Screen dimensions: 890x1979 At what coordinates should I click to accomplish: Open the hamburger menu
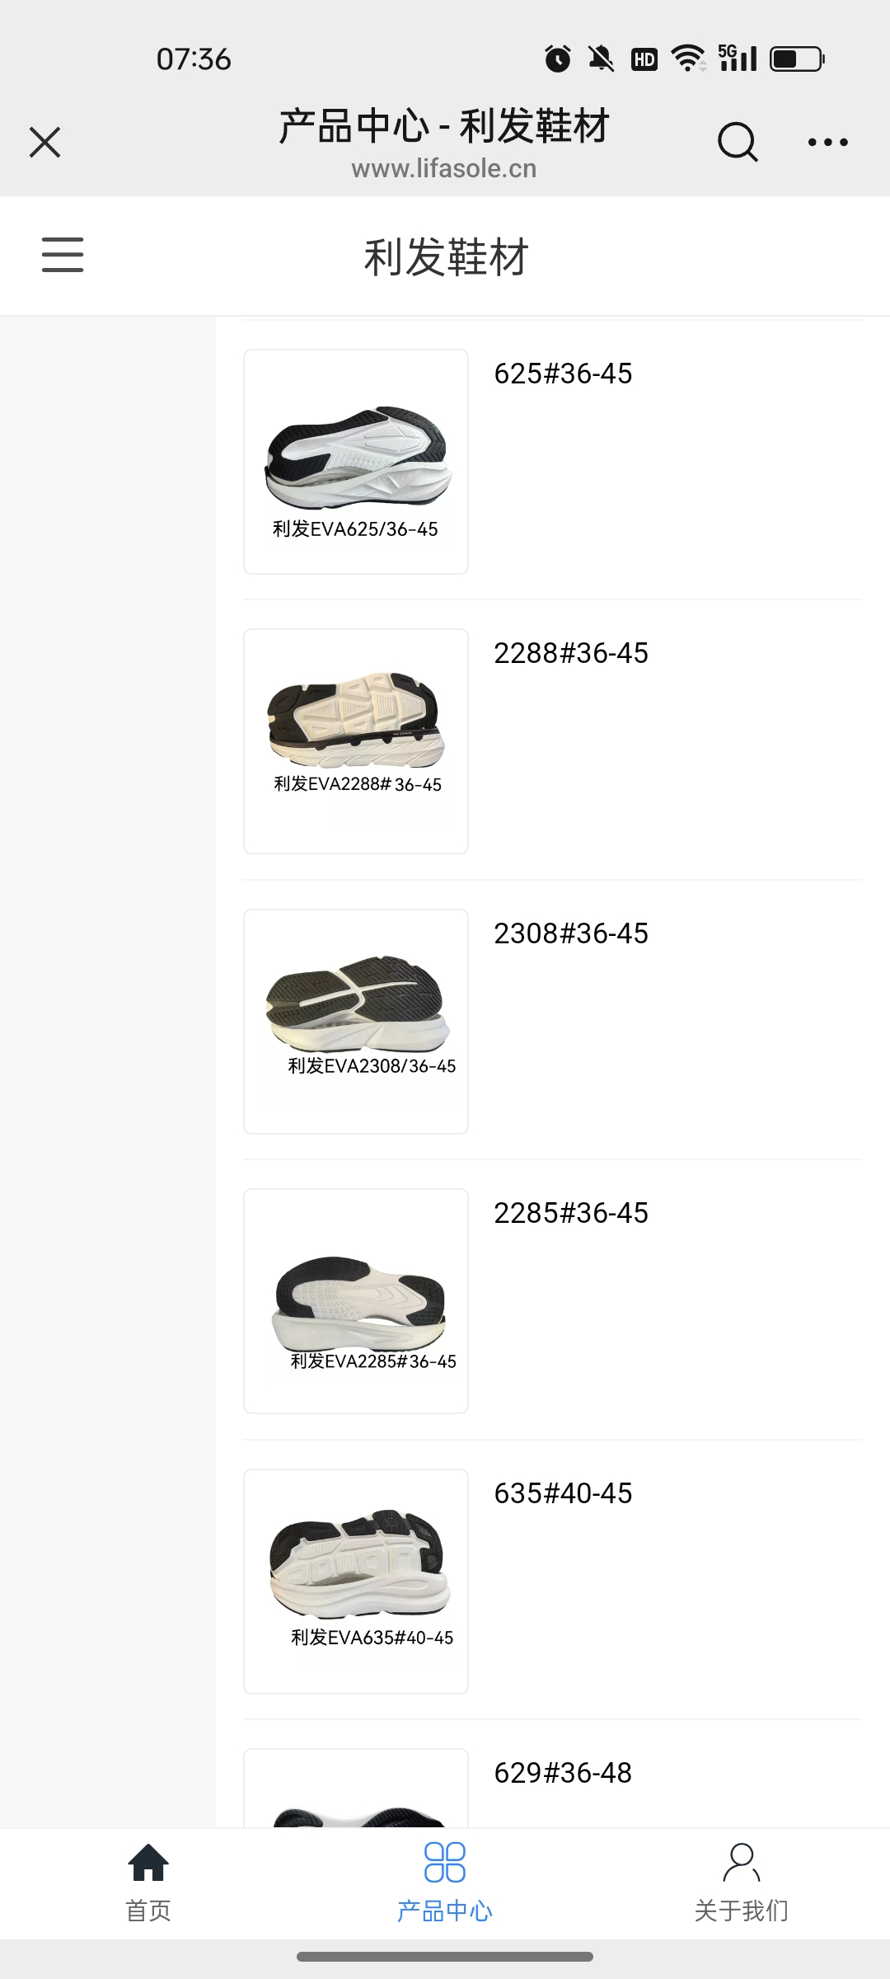63,255
